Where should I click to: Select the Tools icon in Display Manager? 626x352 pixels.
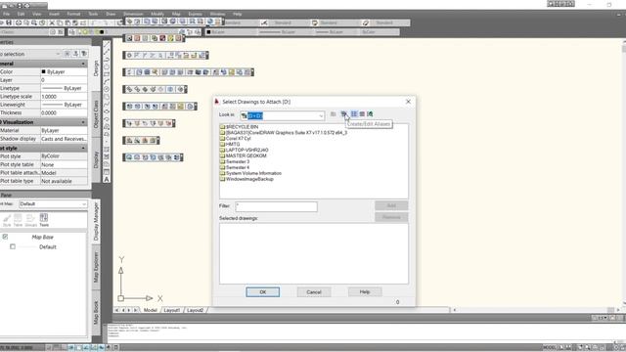pos(44,219)
